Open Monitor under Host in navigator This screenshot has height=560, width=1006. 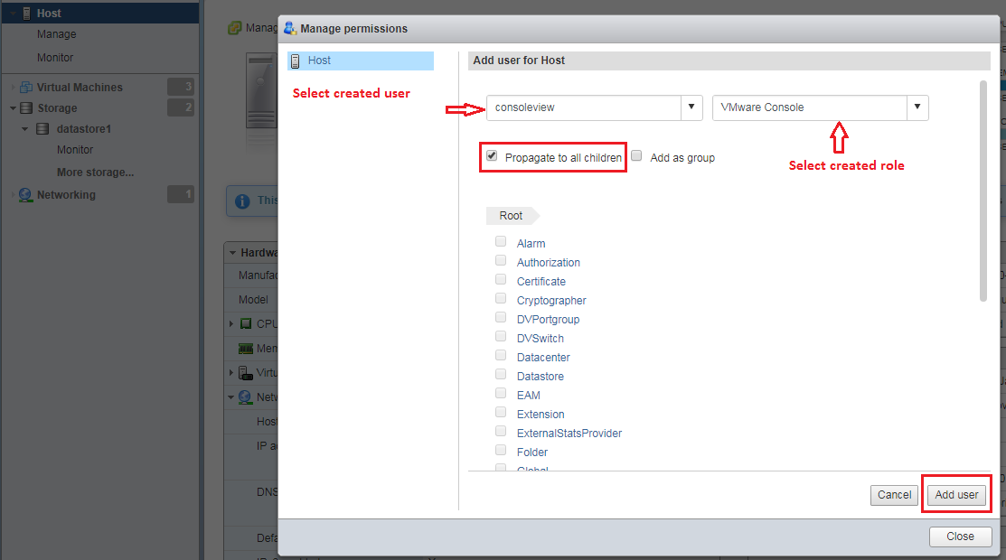click(55, 58)
